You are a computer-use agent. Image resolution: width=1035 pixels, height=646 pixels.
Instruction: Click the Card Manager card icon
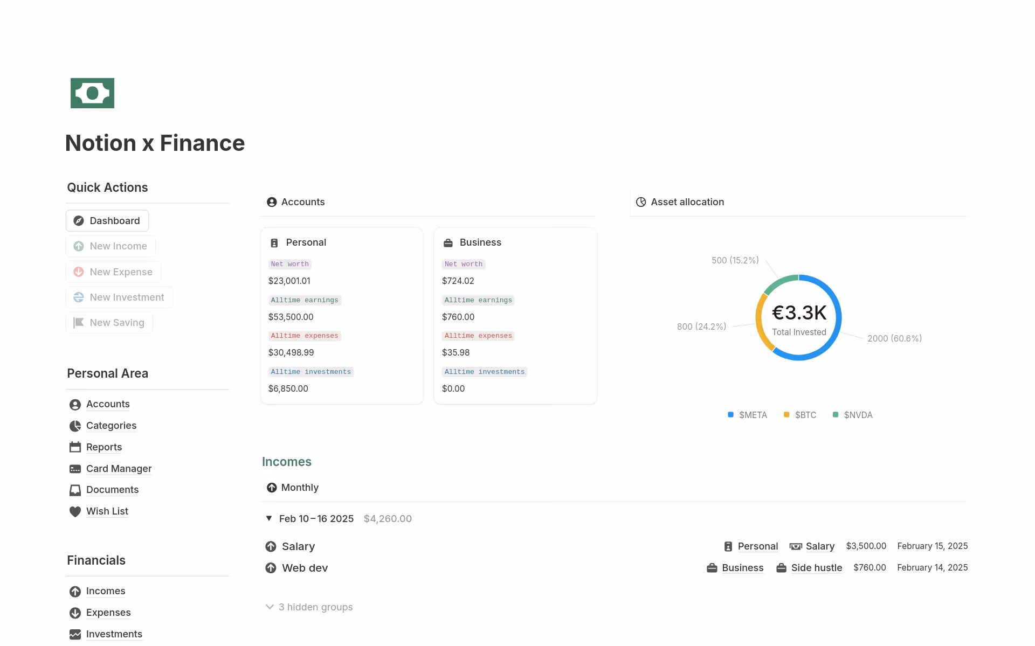(75, 469)
